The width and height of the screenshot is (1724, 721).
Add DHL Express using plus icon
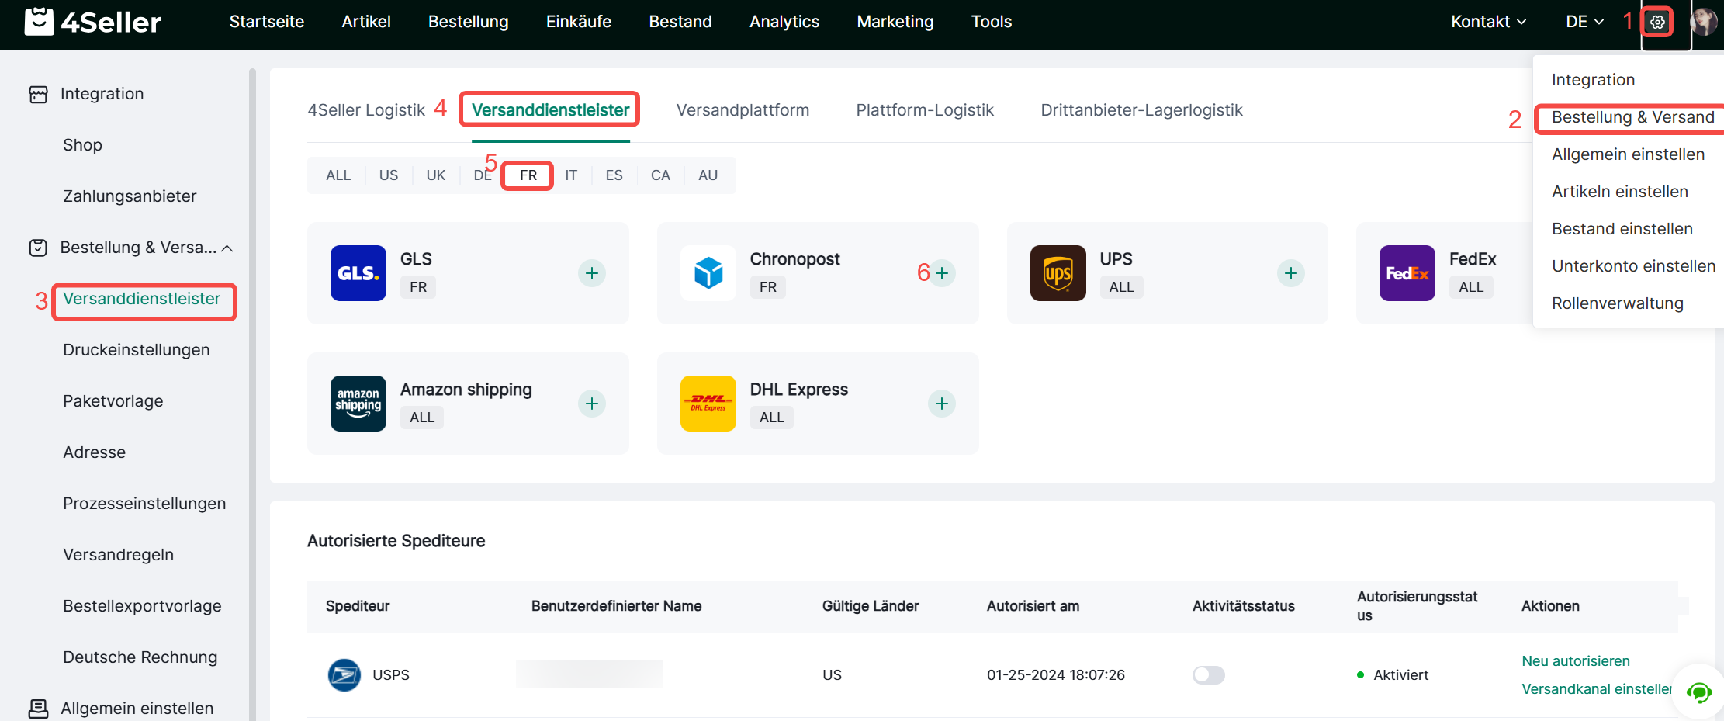[x=941, y=404]
